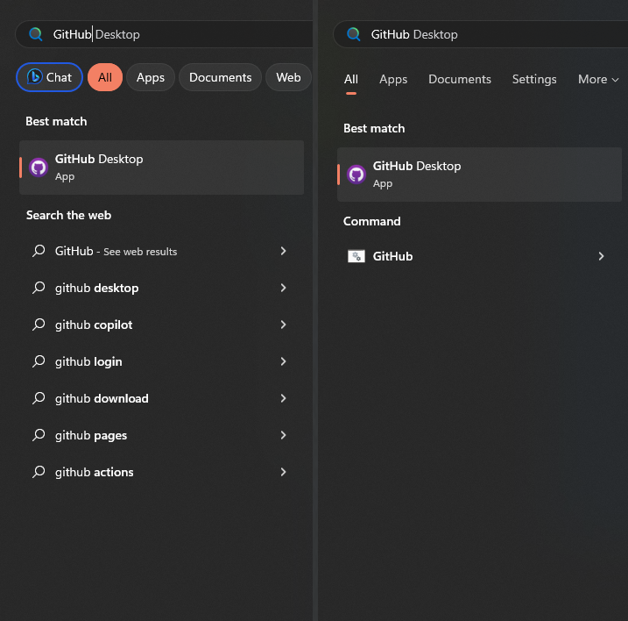Screen dimensions: 628x621
Task: Switch to the Apps tab in right panel
Action: 393,80
